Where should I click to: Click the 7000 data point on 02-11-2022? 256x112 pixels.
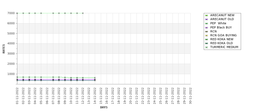(23, 13)
